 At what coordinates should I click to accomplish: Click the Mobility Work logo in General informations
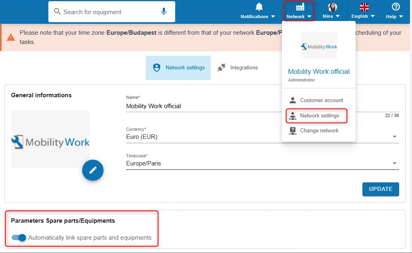pyautogui.click(x=50, y=139)
